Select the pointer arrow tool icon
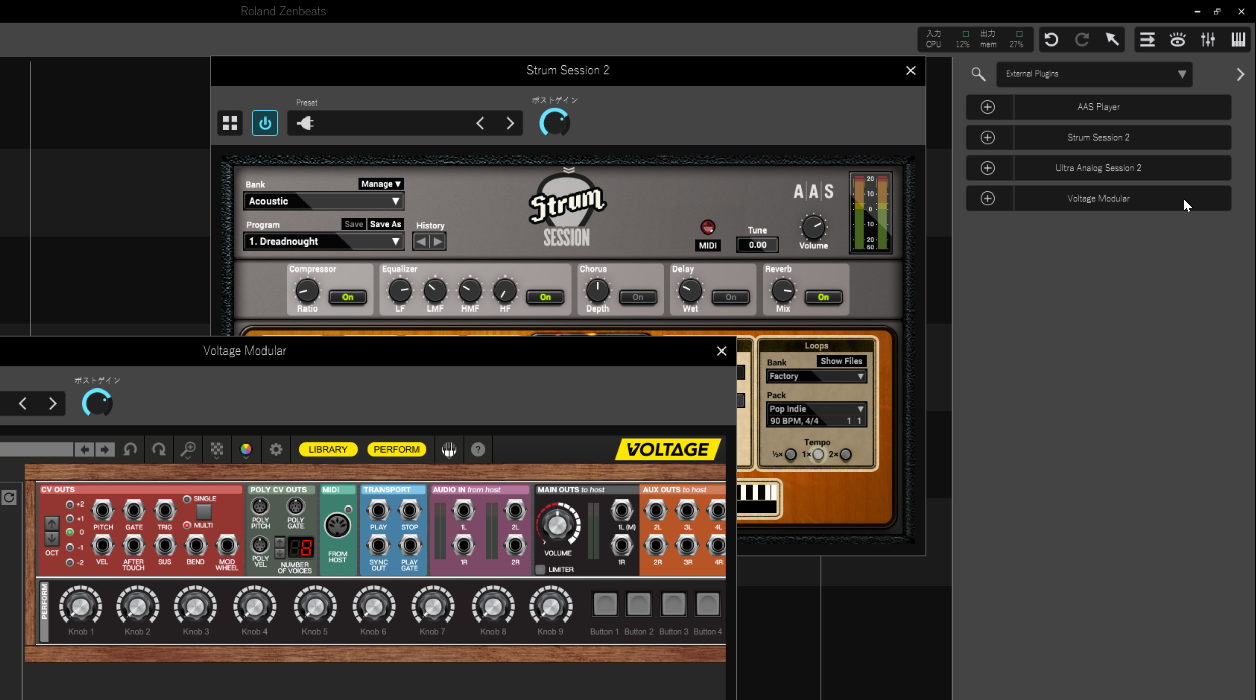Viewport: 1256px width, 700px height. tap(1112, 40)
